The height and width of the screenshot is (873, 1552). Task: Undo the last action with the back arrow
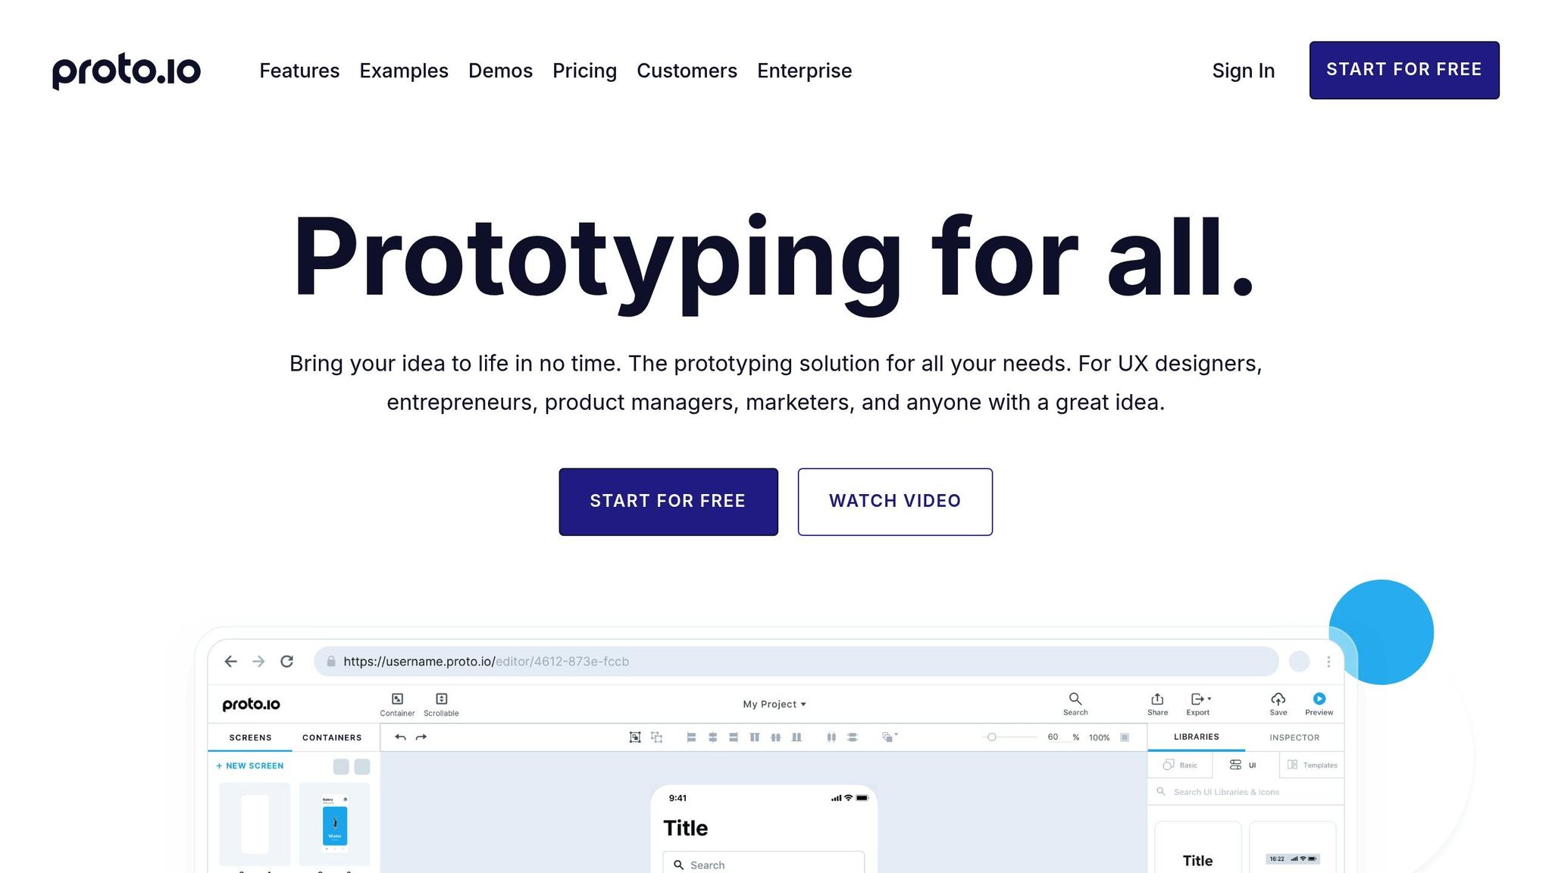pyautogui.click(x=400, y=737)
